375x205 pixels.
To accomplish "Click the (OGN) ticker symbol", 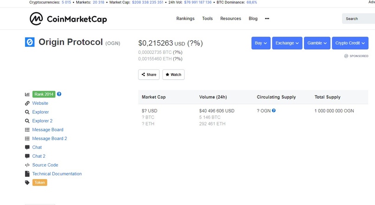I will tap(112, 43).
